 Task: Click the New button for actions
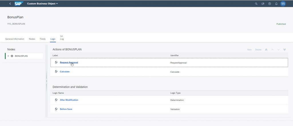click(249, 50)
